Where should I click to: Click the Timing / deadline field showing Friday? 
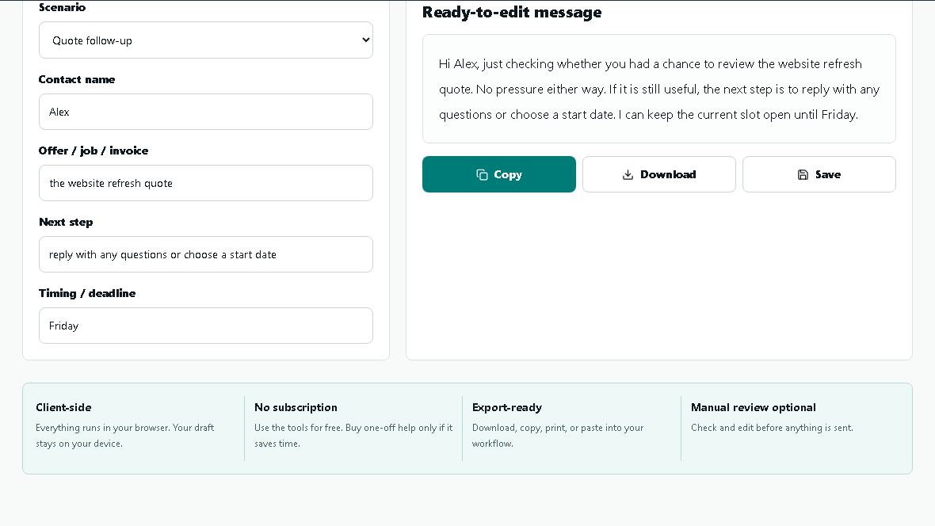tap(206, 326)
